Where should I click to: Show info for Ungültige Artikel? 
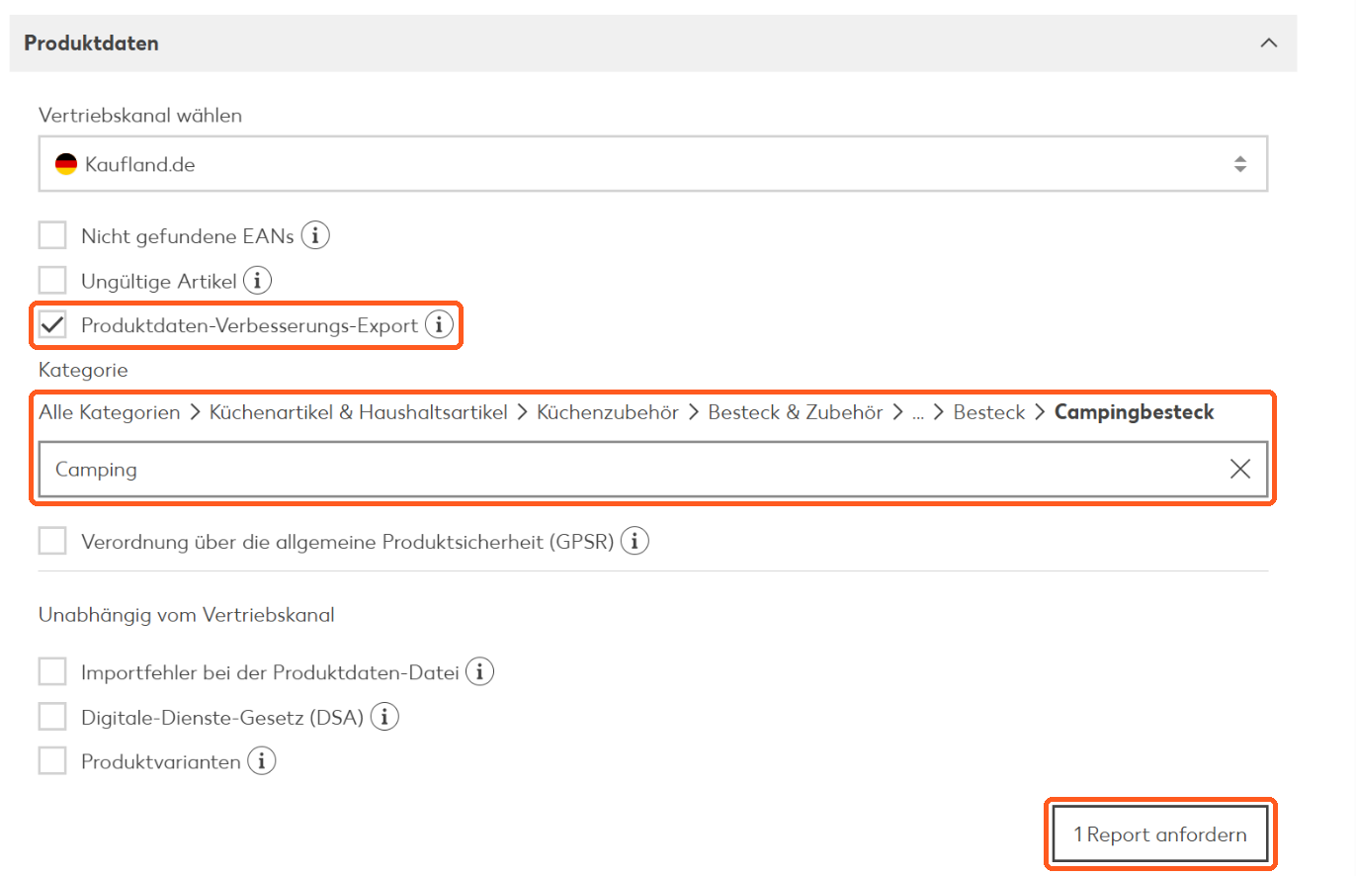(258, 281)
